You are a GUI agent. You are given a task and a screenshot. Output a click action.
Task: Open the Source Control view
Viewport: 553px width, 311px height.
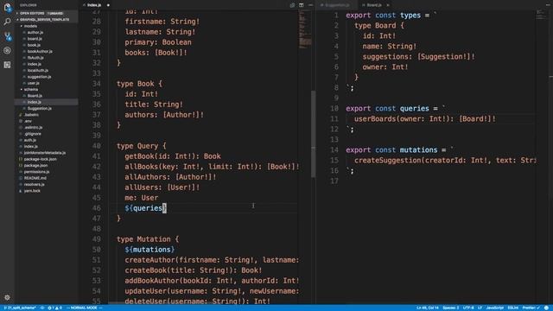7,36
